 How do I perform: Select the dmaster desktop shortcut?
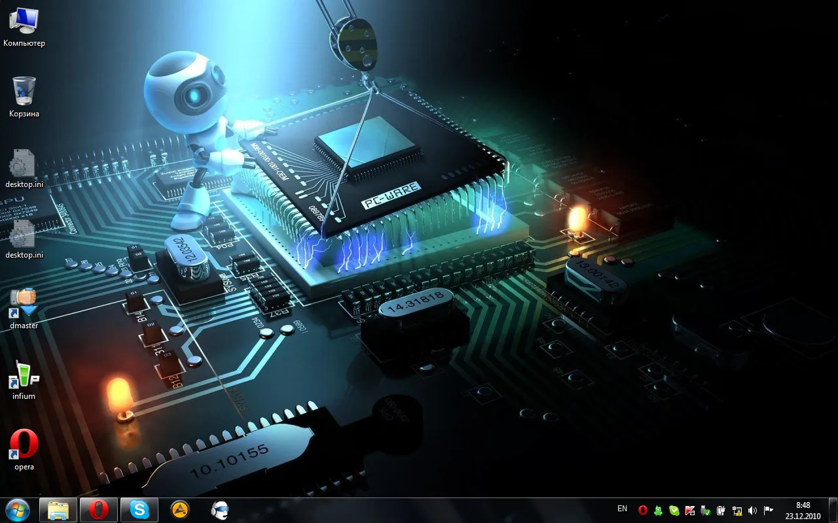pyautogui.click(x=24, y=309)
